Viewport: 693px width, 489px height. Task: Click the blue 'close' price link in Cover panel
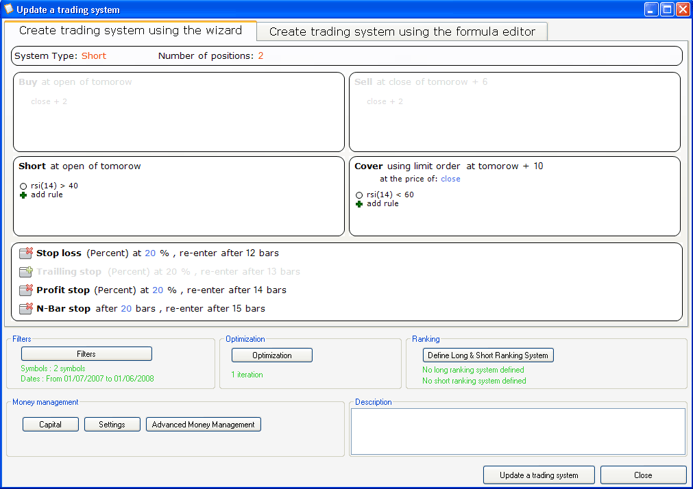[x=450, y=179]
